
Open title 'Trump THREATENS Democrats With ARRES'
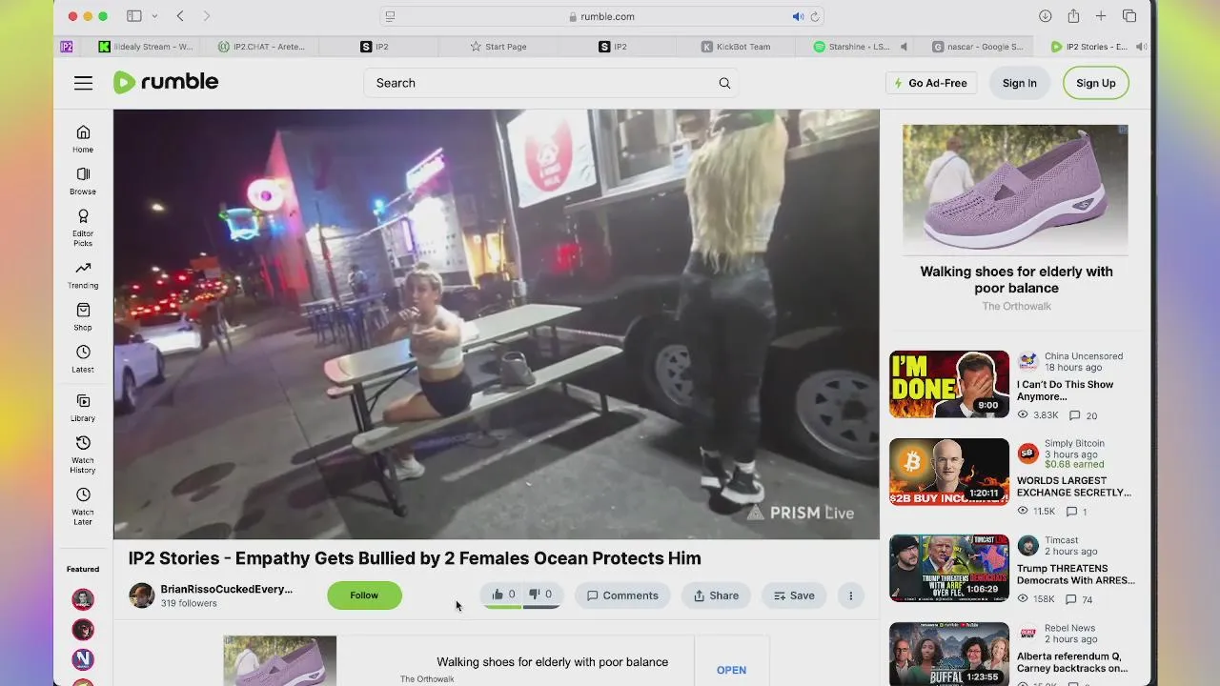click(x=1075, y=574)
